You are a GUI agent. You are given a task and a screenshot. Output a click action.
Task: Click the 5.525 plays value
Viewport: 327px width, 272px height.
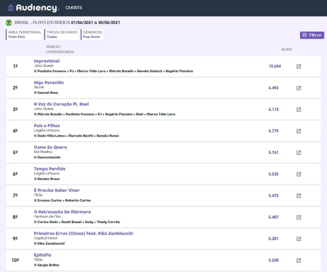point(273,174)
